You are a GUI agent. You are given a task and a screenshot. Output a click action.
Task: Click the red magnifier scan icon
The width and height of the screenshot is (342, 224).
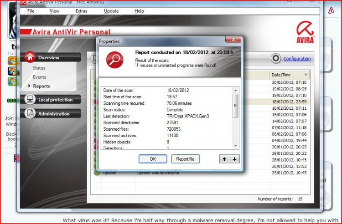(x=114, y=60)
